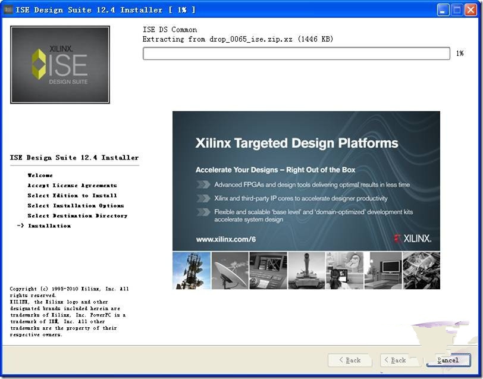The height and width of the screenshot is (379, 483).
Task: Click the 'Advanced FPGAs and design tools' bullet text
Action: pos(312,184)
